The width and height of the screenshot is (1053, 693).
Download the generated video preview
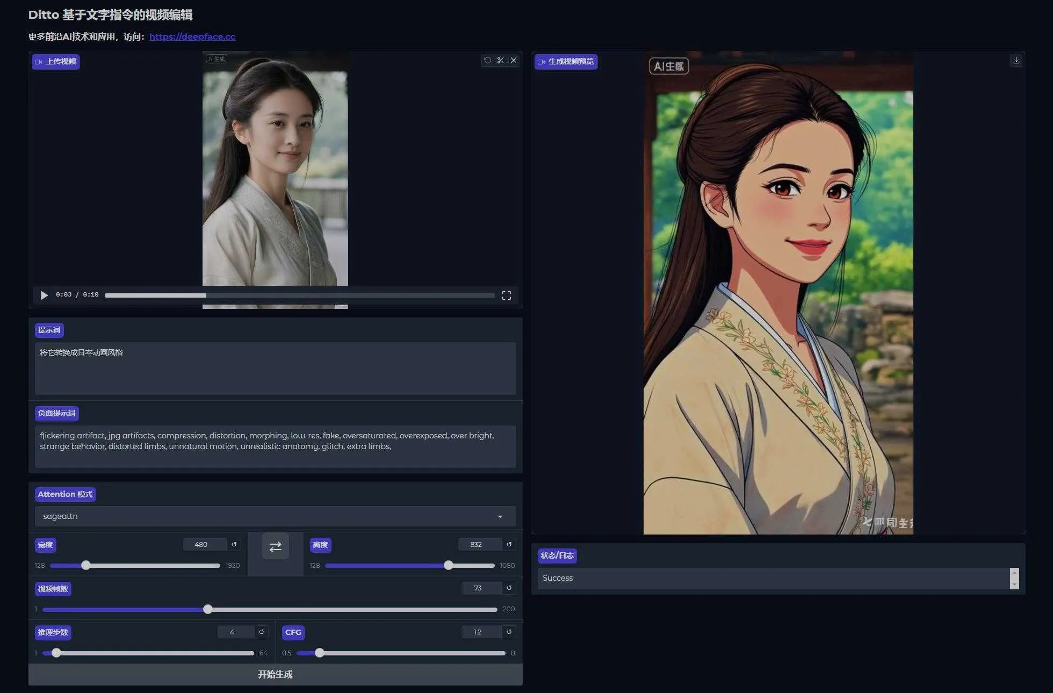pos(1016,61)
